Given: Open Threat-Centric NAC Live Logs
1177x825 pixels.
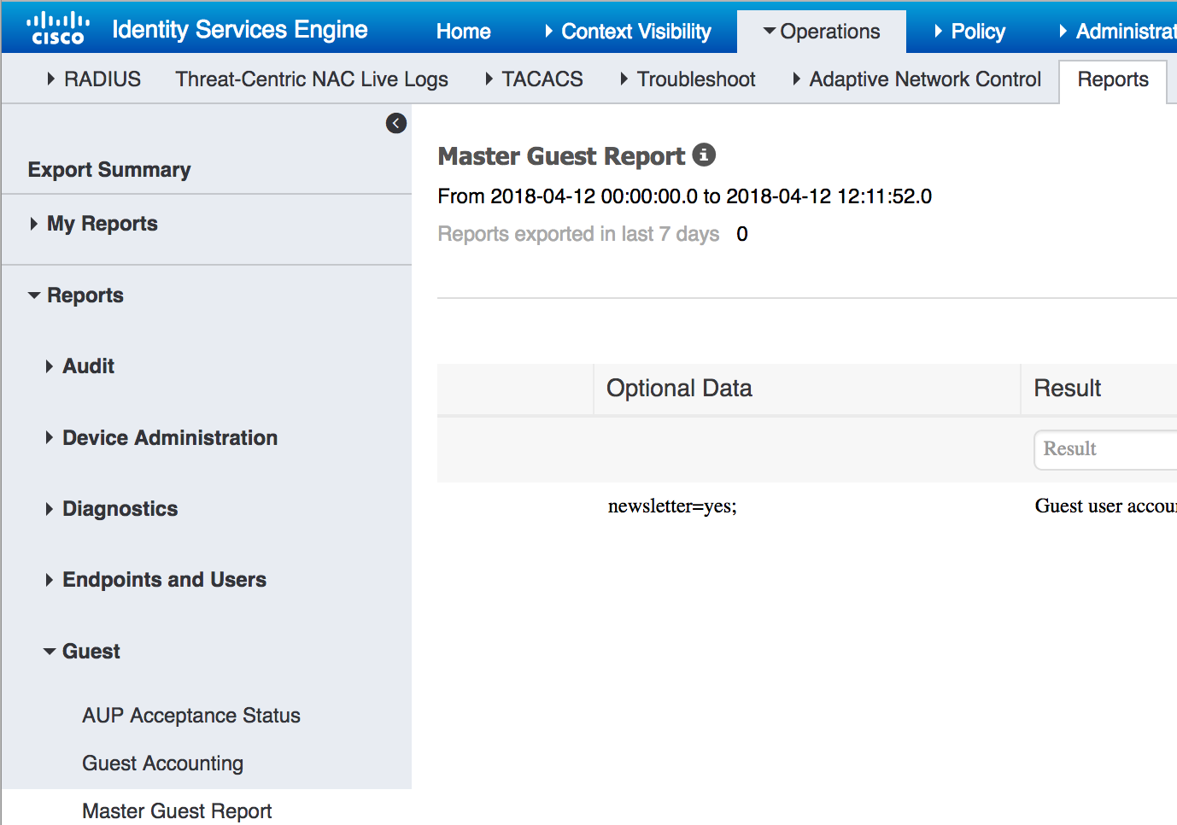Looking at the screenshot, I should (x=312, y=79).
